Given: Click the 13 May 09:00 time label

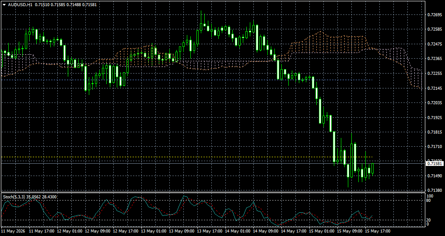Looking at the screenshot, I should point(182,231).
